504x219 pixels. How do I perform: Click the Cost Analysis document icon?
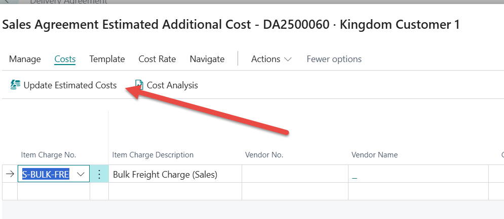pos(139,85)
